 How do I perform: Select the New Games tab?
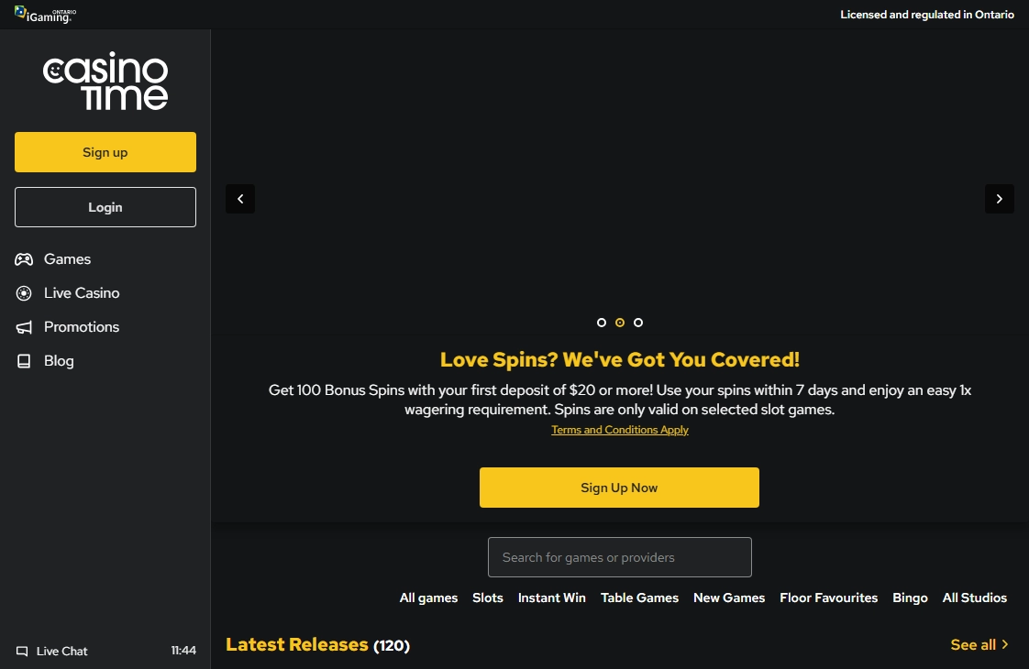pos(729,598)
